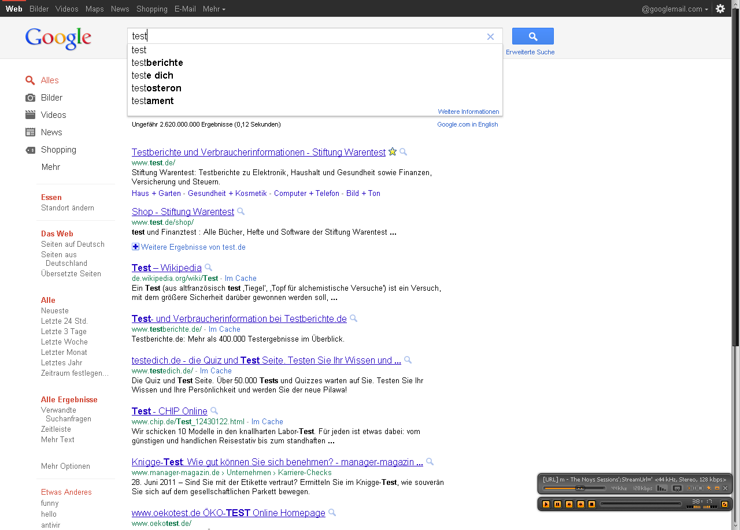Open the Test – Wikipedia result title
This screenshot has width=740, height=530.
coord(166,268)
